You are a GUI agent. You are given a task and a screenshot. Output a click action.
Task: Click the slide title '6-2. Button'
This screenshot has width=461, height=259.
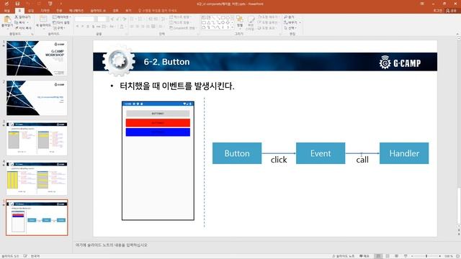(166, 62)
